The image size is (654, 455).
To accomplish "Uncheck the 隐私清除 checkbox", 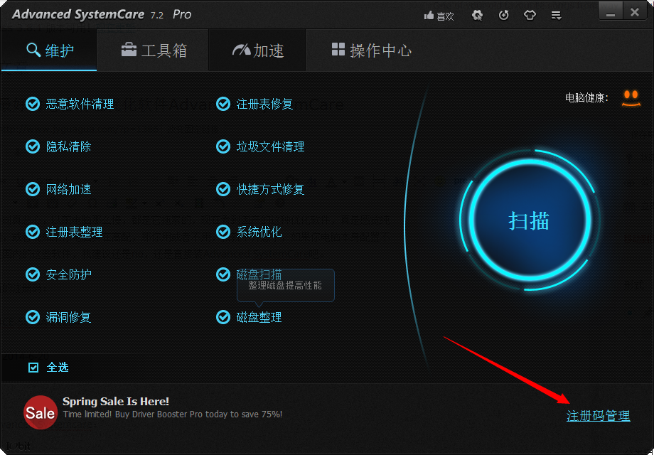I will pyautogui.click(x=33, y=146).
